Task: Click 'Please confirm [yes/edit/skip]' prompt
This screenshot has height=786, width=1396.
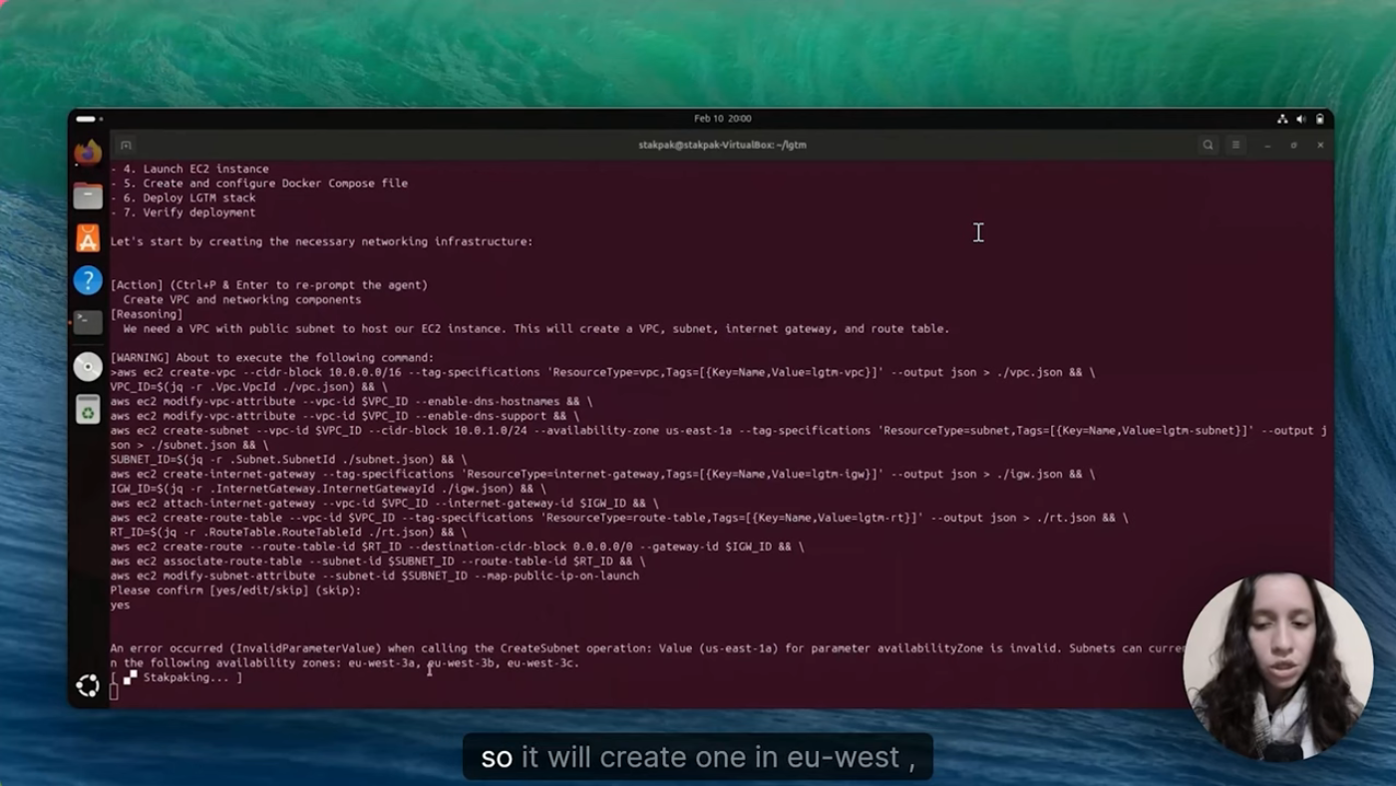Action: [x=235, y=590]
